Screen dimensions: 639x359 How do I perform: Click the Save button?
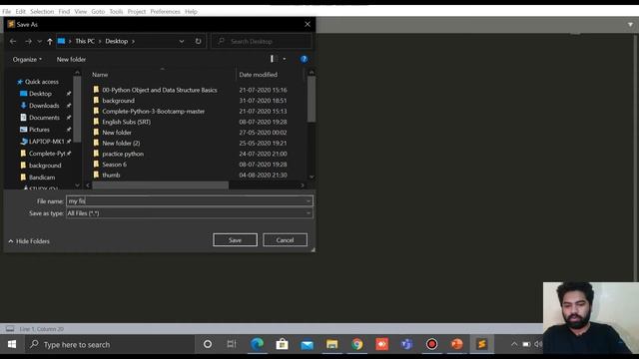click(x=235, y=240)
